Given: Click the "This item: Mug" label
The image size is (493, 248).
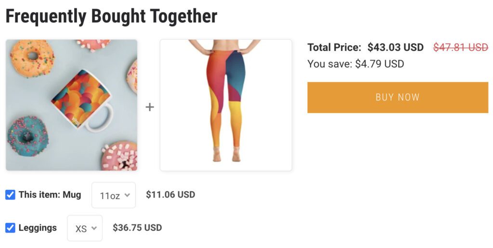Looking at the screenshot, I should pos(50,195).
